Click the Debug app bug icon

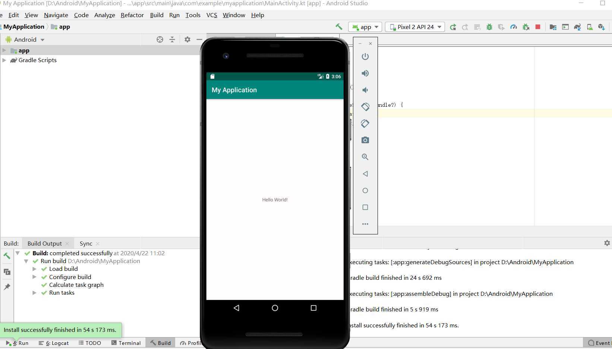coord(489,27)
